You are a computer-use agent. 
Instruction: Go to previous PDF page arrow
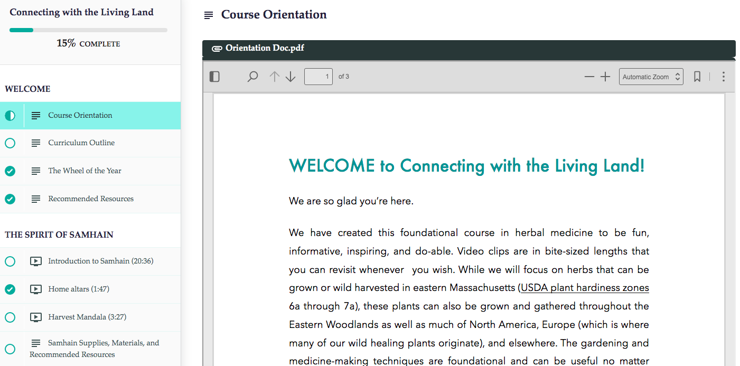point(274,77)
